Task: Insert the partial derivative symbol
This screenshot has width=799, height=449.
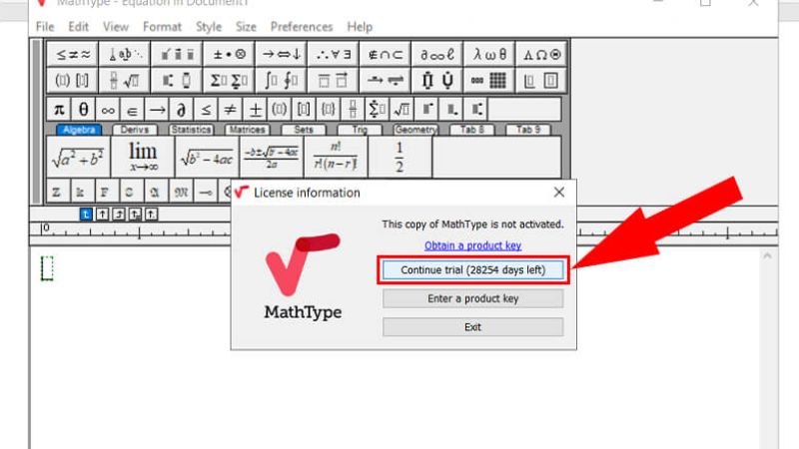Action: pos(181,110)
